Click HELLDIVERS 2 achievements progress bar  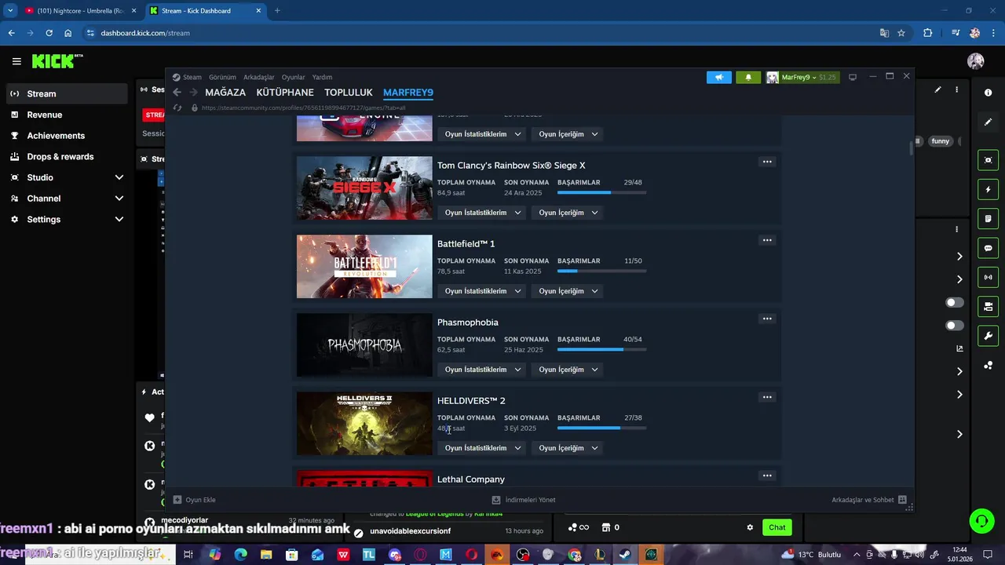pyautogui.click(x=601, y=428)
